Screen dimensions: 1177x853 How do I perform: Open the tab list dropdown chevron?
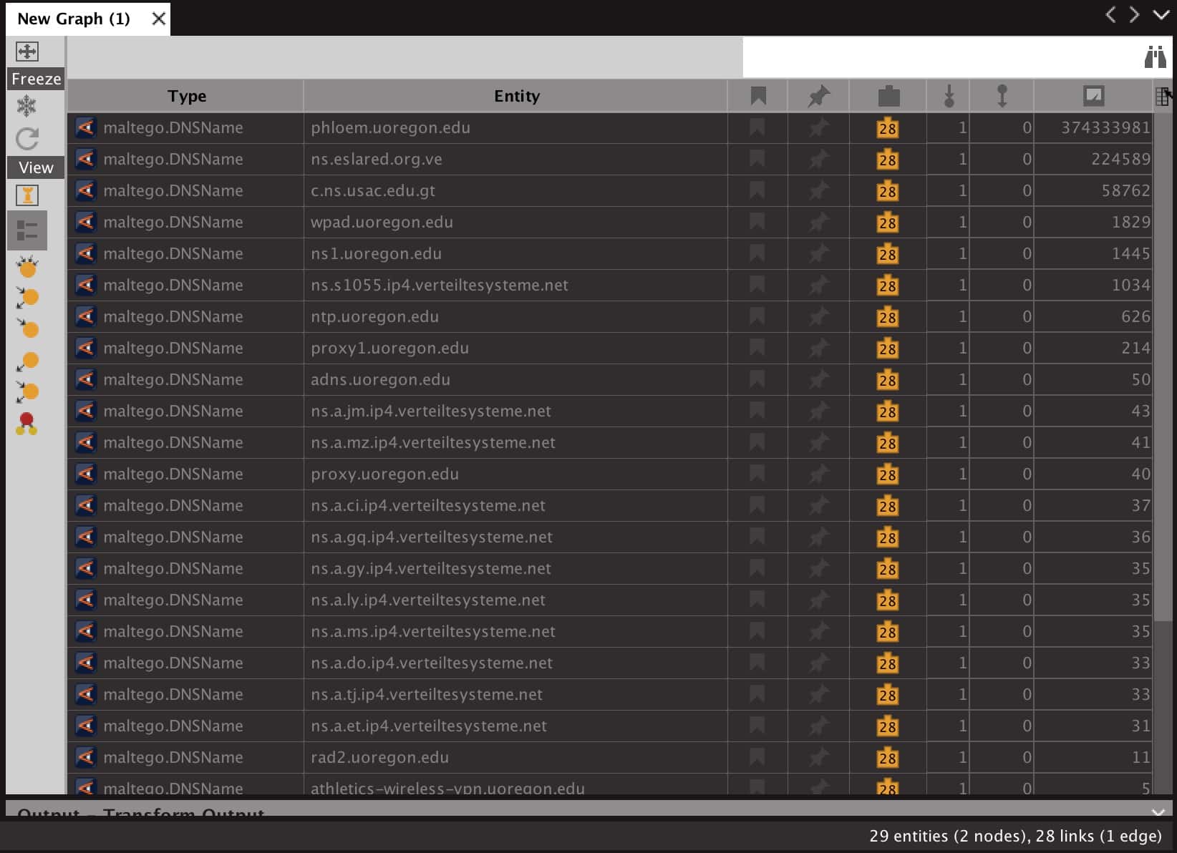(x=1161, y=14)
